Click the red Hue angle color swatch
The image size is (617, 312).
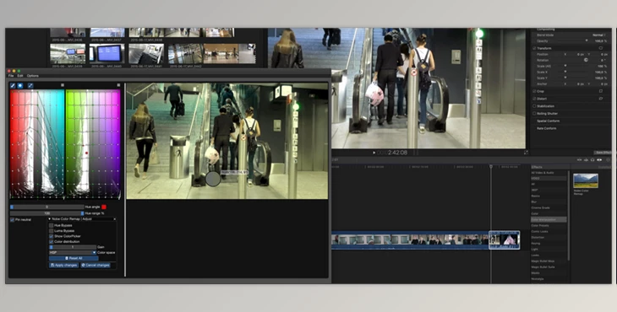[x=104, y=207]
